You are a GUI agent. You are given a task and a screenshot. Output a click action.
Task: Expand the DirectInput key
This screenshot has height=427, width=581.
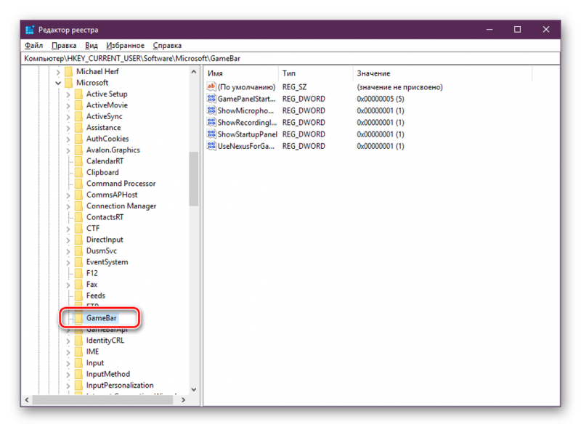tap(68, 240)
